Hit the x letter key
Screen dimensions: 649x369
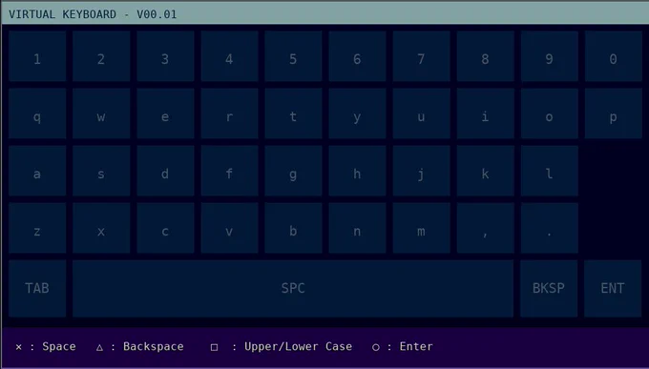tap(101, 228)
